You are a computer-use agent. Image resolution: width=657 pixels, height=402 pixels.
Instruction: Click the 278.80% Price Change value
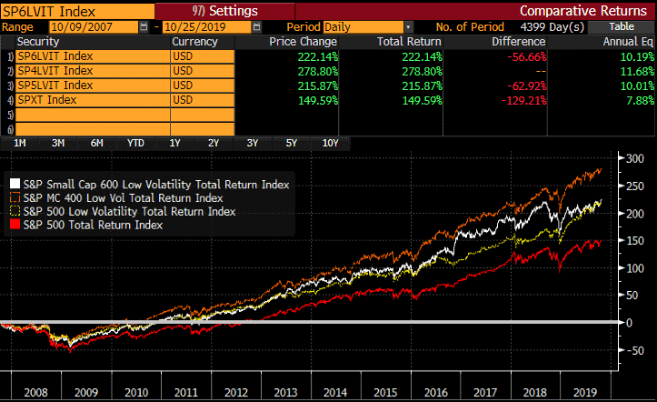318,71
